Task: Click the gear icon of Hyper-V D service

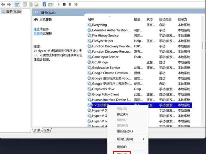Action: pyautogui.click(x=89, y=111)
